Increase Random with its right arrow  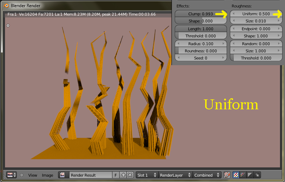pyautogui.click(x=279, y=43)
